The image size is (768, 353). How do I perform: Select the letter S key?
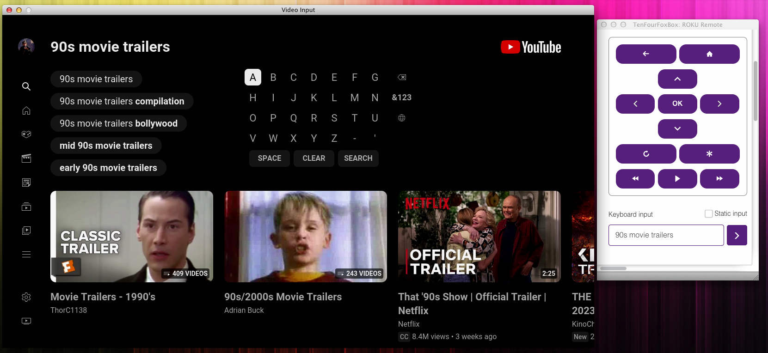coord(334,118)
